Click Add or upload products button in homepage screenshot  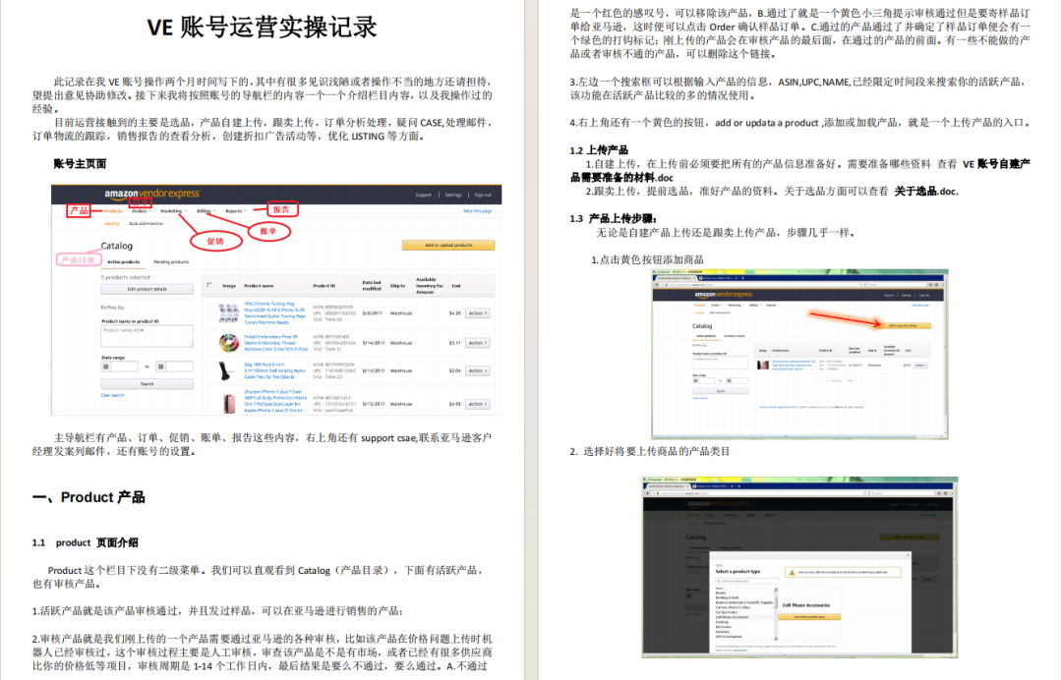tap(448, 245)
